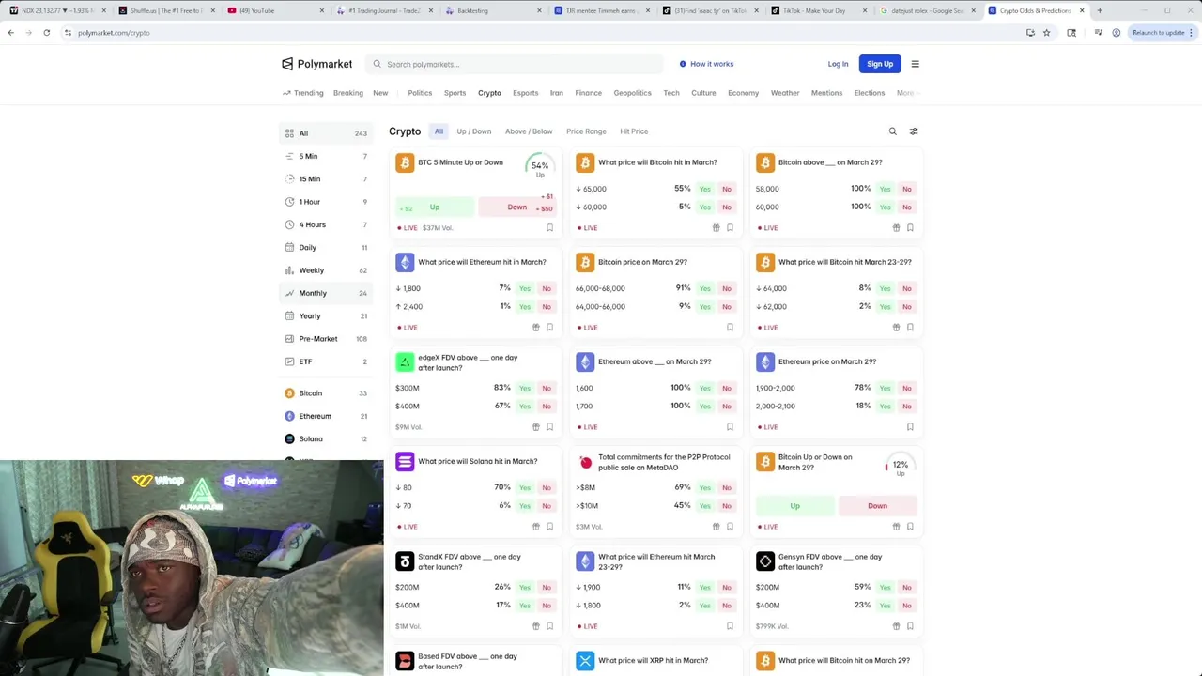Viewport: 1202px width, 676px height.
Task: Click Gensyn logo icon on FDV card
Action: point(765,561)
